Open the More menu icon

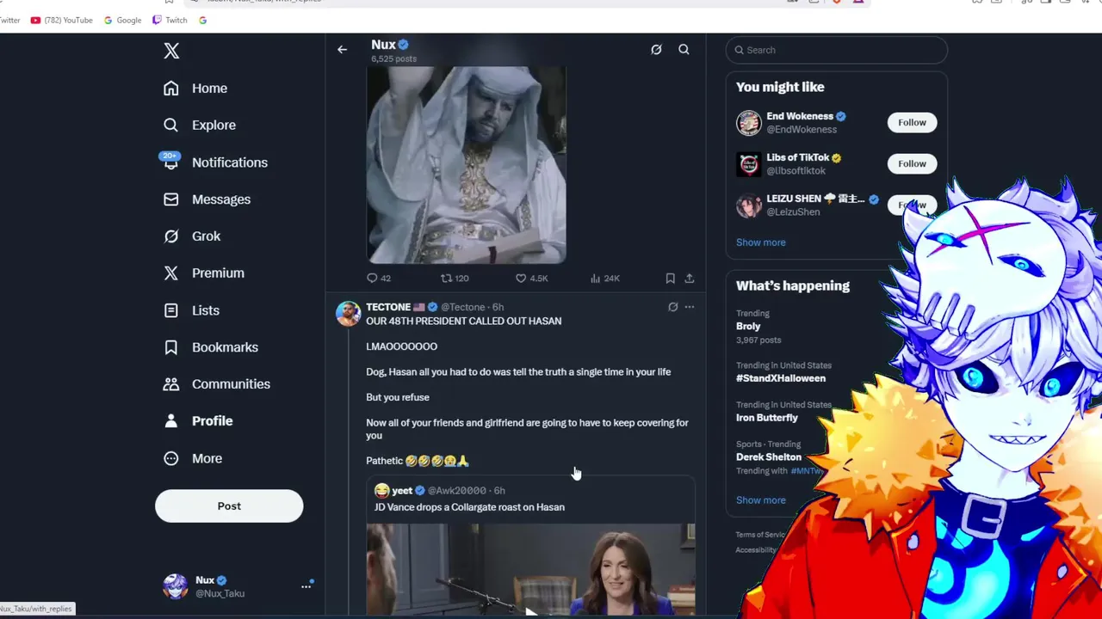(171, 458)
